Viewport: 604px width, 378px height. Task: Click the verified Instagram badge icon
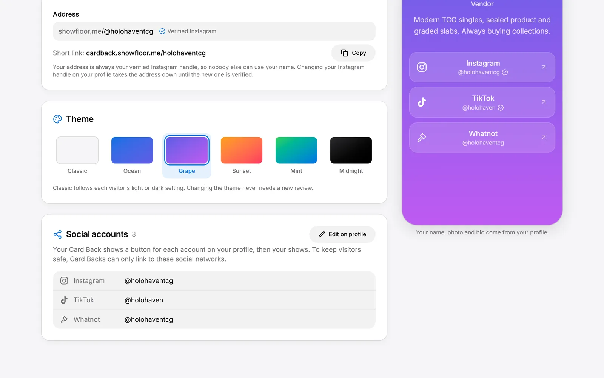coord(162,31)
